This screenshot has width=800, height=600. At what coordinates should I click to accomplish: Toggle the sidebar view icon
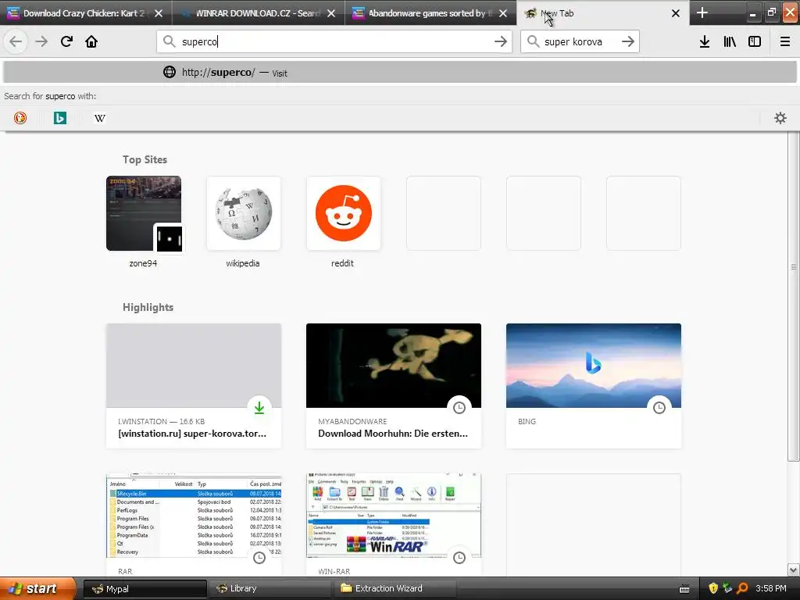click(755, 41)
